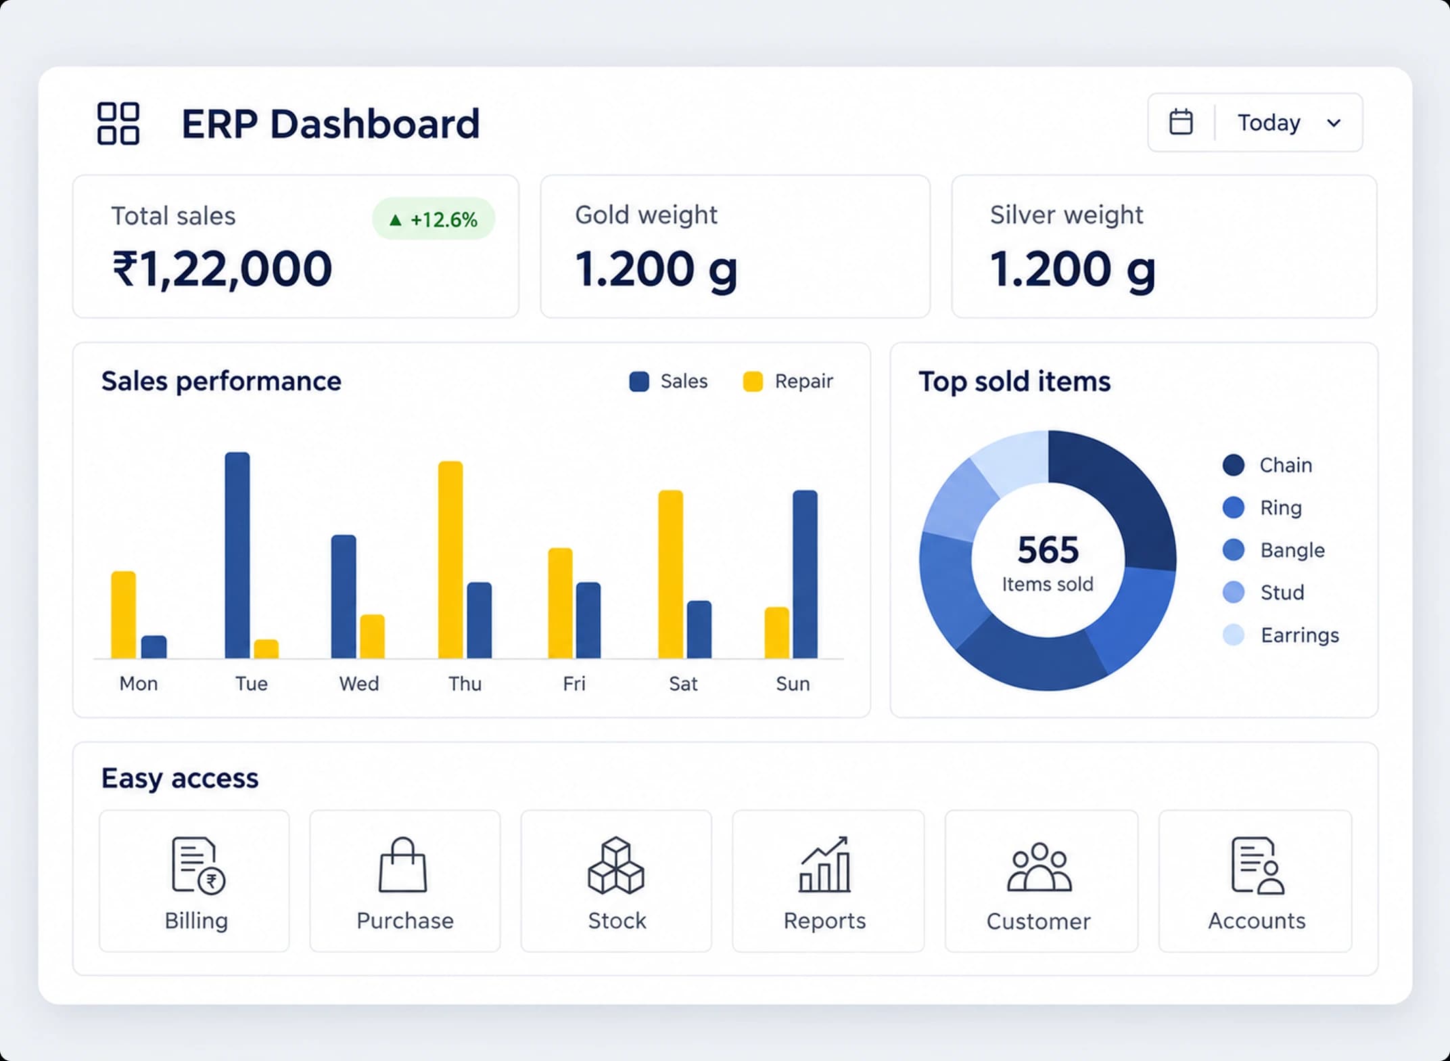Click the Sun axis label
Screen dimensions: 1450x1061
(x=793, y=683)
